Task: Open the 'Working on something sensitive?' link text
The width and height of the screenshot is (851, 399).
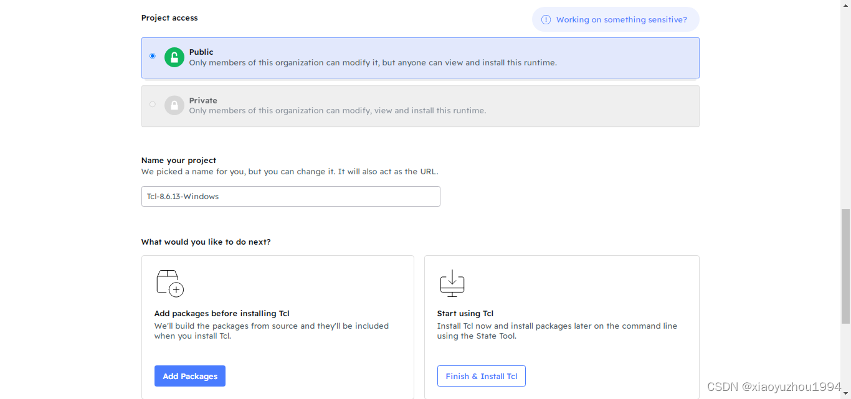Action: point(621,20)
